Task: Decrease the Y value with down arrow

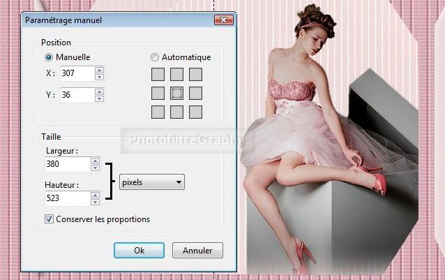Action: click(99, 98)
